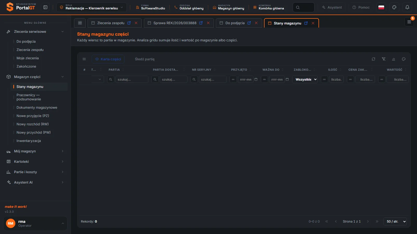Expand the Partie i koszty menu
Screen dimensions: 417x234
click(x=35, y=172)
